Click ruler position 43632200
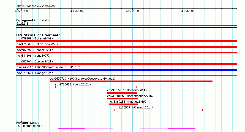Screen dimensions: 245x132 (188, 11)
